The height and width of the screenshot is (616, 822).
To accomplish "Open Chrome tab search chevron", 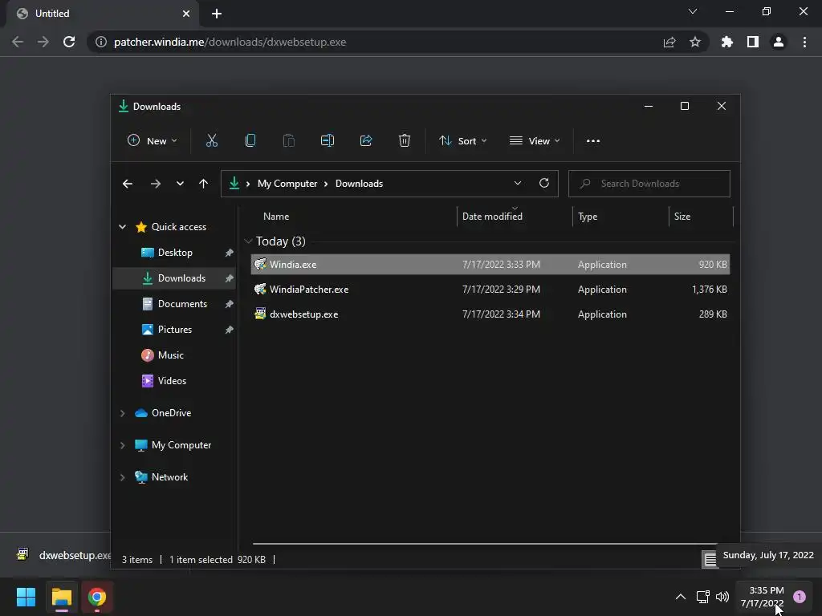I will pyautogui.click(x=693, y=11).
